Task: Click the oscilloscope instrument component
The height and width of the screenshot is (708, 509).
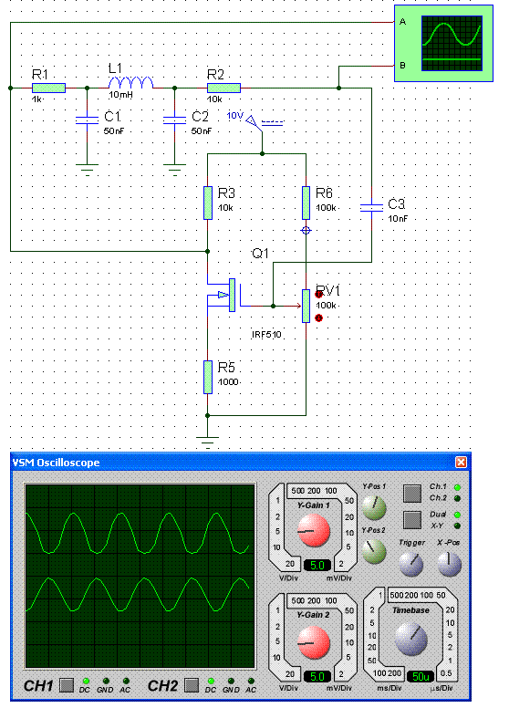Action: coord(443,44)
